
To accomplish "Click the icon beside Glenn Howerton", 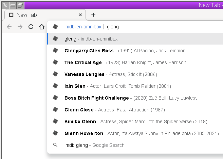I will pos(55,133).
